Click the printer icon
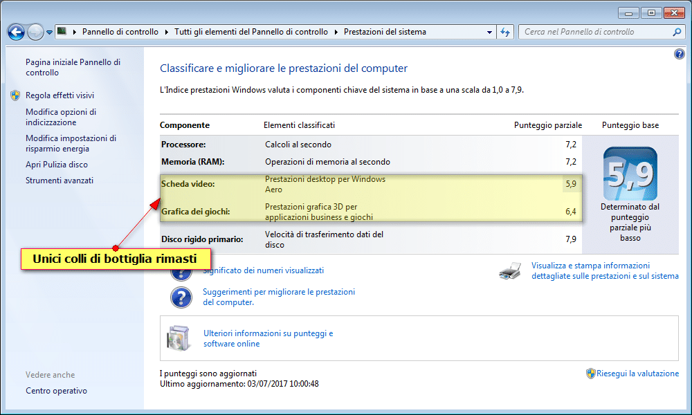 click(510, 271)
